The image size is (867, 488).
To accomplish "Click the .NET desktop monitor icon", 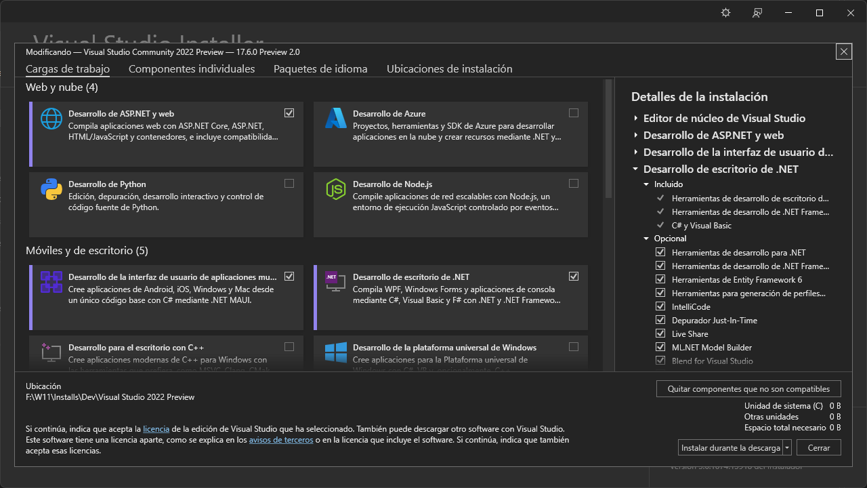I will 336,282.
